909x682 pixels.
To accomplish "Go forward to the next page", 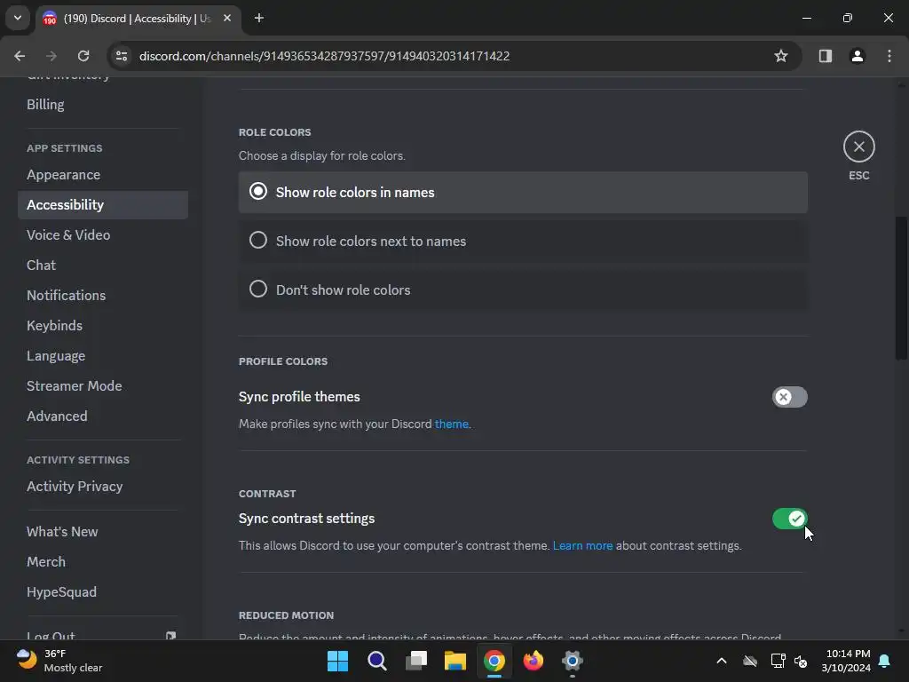I will (x=51, y=56).
